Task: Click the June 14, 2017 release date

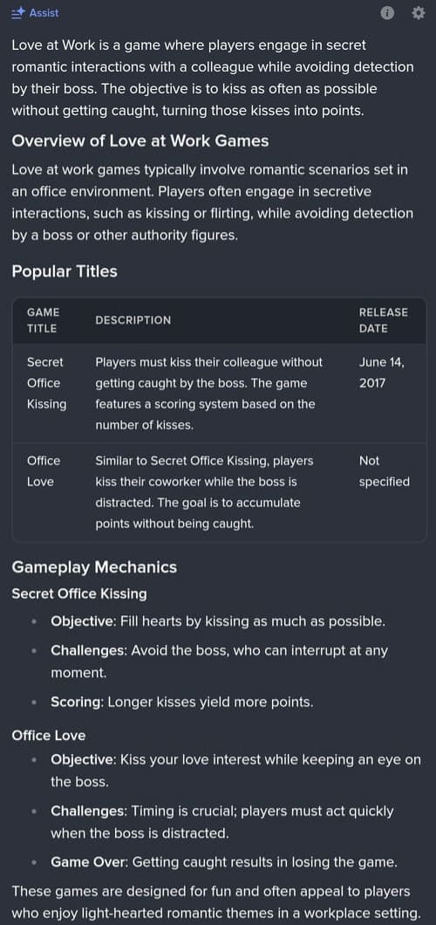Action: (382, 373)
